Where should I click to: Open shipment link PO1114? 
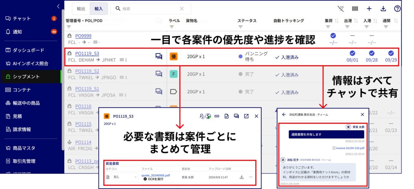tap(83, 142)
